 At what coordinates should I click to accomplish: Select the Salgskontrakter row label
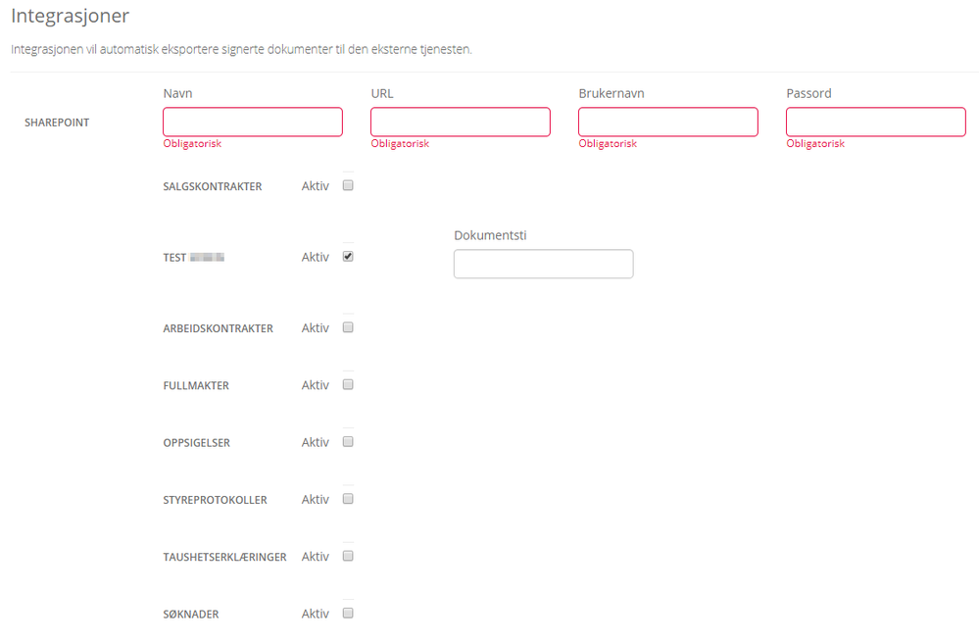click(x=213, y=186)
